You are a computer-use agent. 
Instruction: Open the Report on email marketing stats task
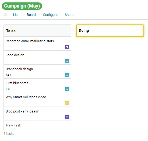(x=37, y=44)
